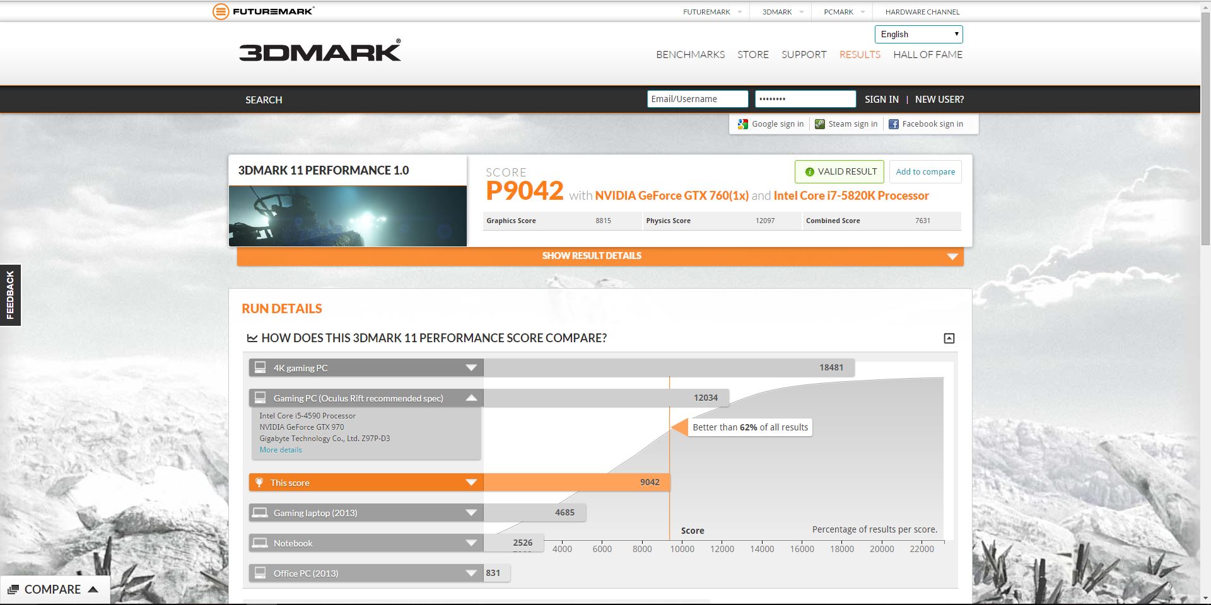Viewport: 1211px width, 605px height.
Task: Expand the Gaming laptop (2013) entry
Action: coord(471,513)
